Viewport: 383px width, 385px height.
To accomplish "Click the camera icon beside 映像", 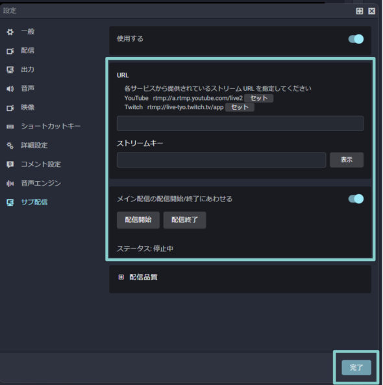I will tap(10, 108).
